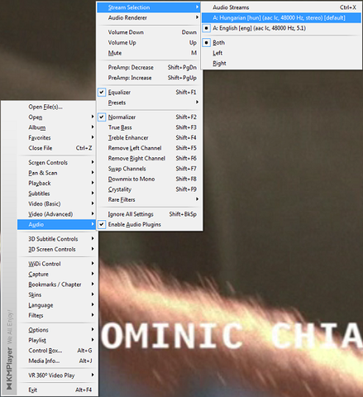Open Video (Basic) submenu
The image size is (363, 397).
(x=56, y=203)
